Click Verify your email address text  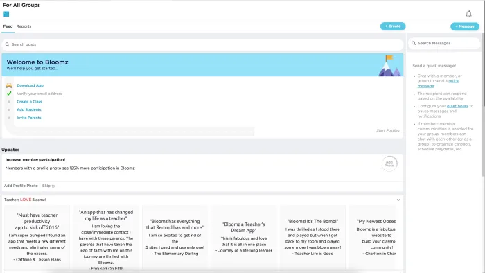(39, 94)
